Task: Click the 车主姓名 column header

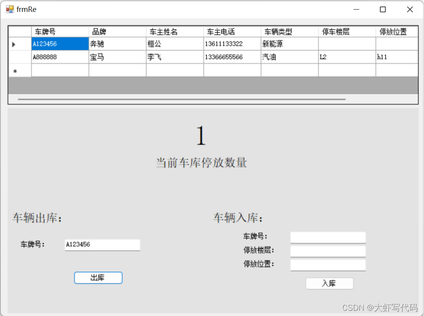Action: click(x=175, y=32)
